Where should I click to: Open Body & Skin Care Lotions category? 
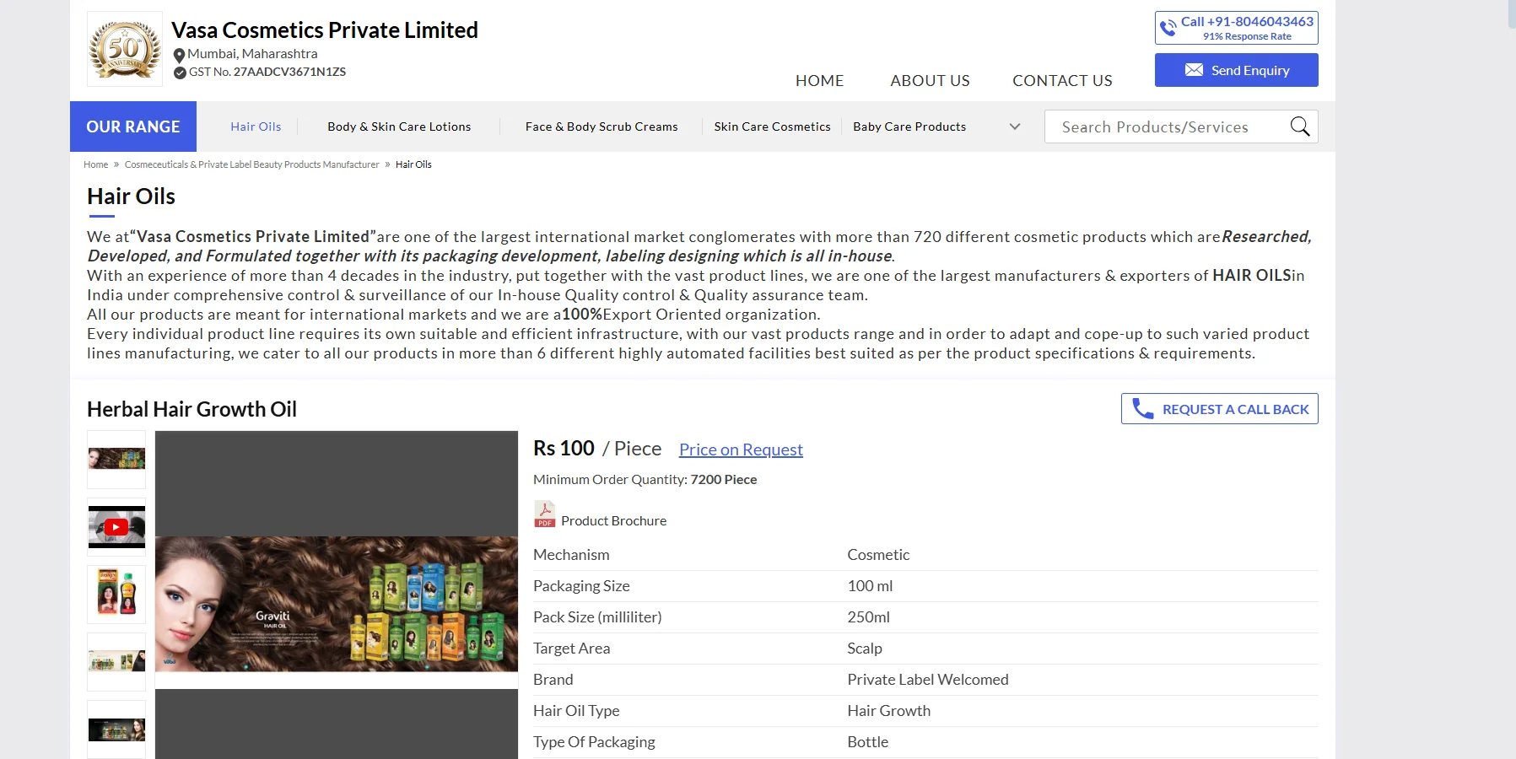pos(399,126)
